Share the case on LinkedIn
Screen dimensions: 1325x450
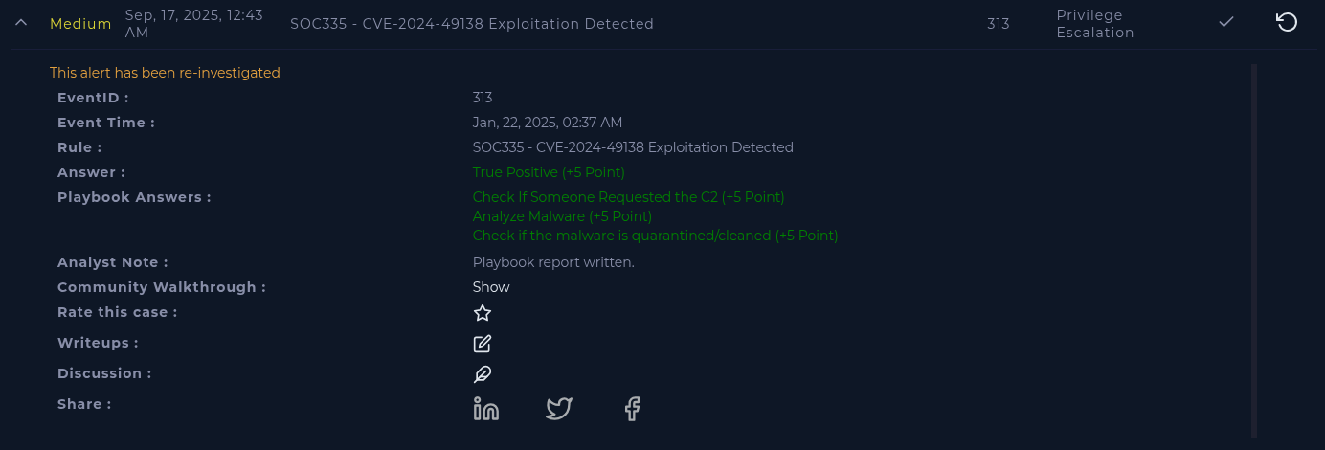(x=486, y=409)
